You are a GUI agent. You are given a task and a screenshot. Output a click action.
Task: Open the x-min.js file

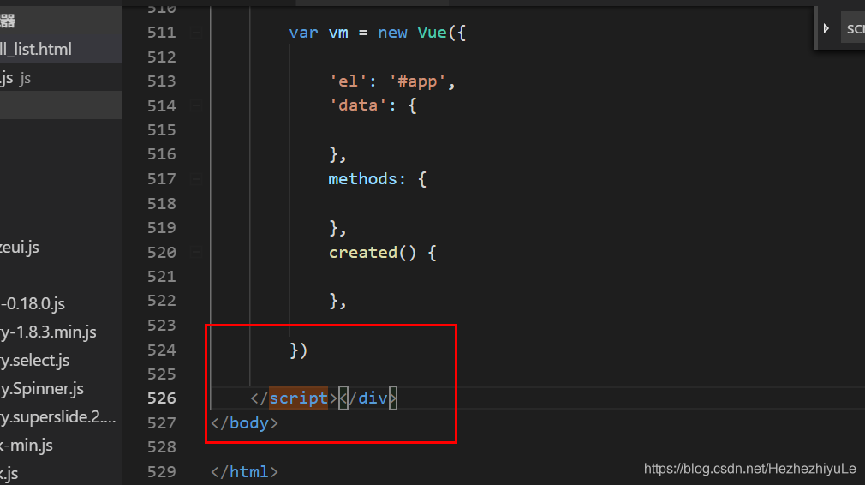click(27, 445)
